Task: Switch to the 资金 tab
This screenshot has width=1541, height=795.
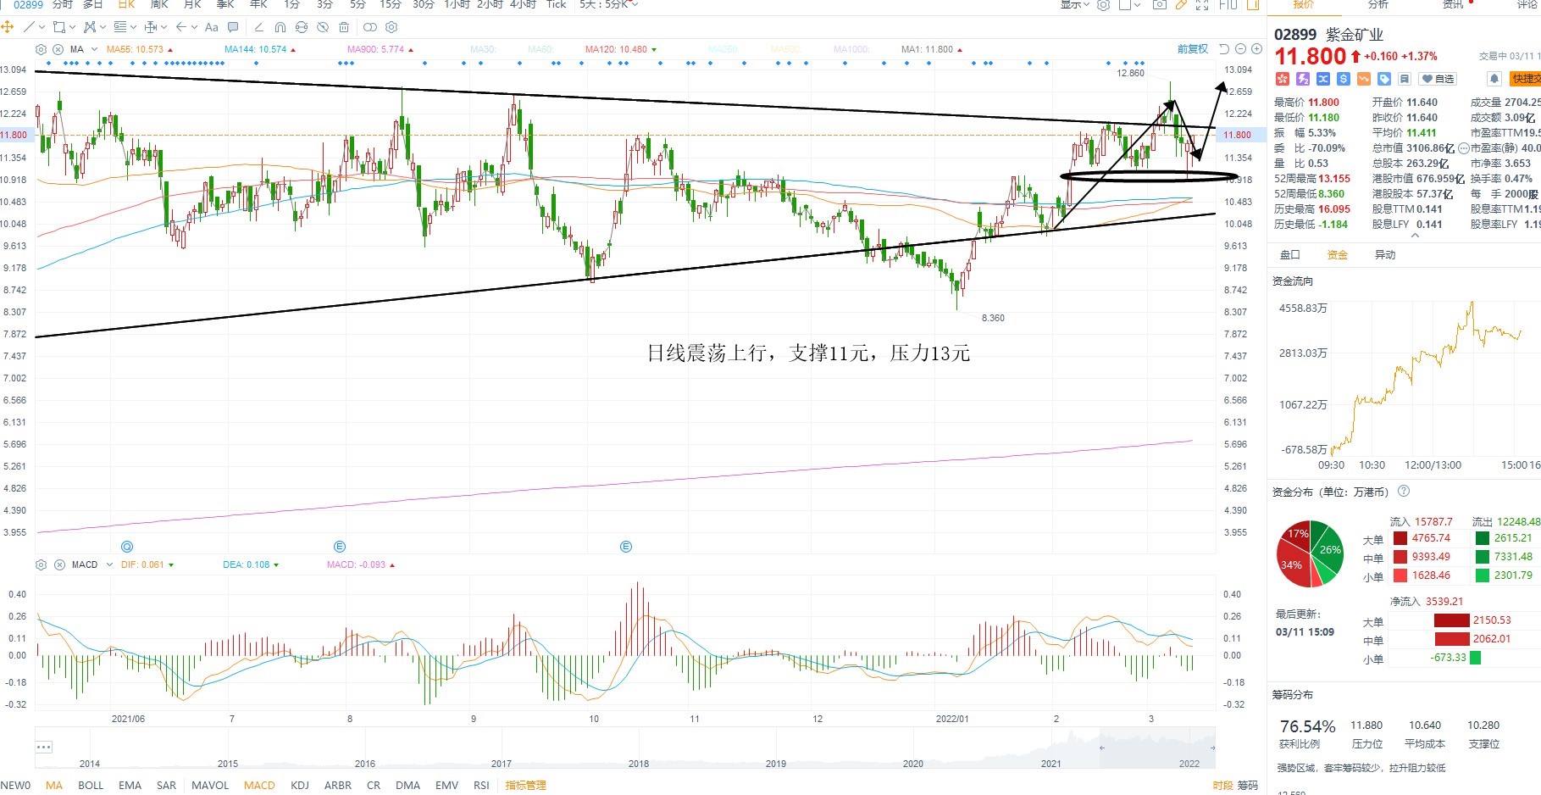Action: [1337, 254]
